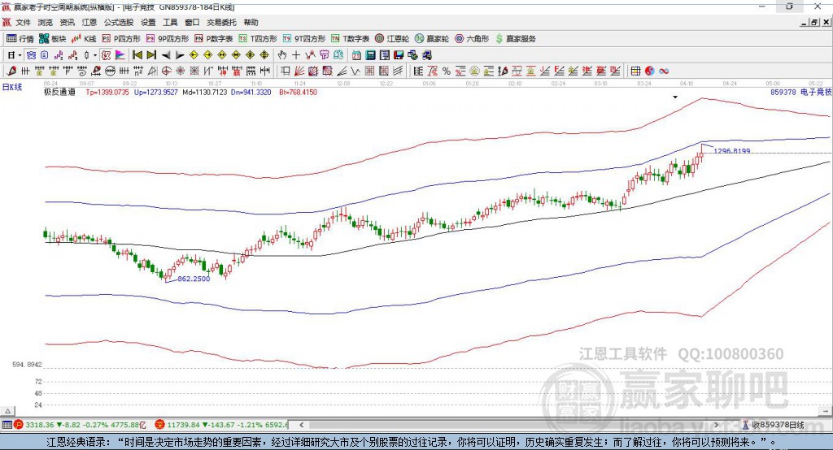The width and height of the screenshot is (833, 450).
Task: Jump to the last bar
Action: point(151,55)
